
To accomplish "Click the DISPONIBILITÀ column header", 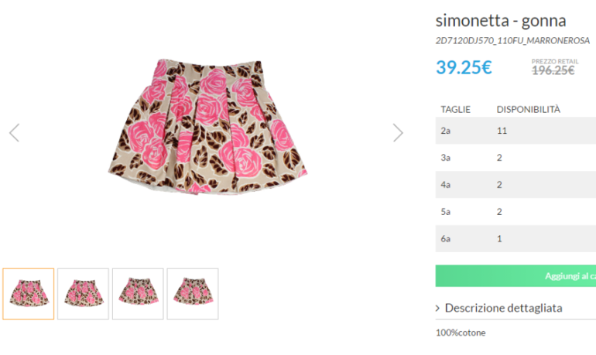I will [x=528, y=109].
